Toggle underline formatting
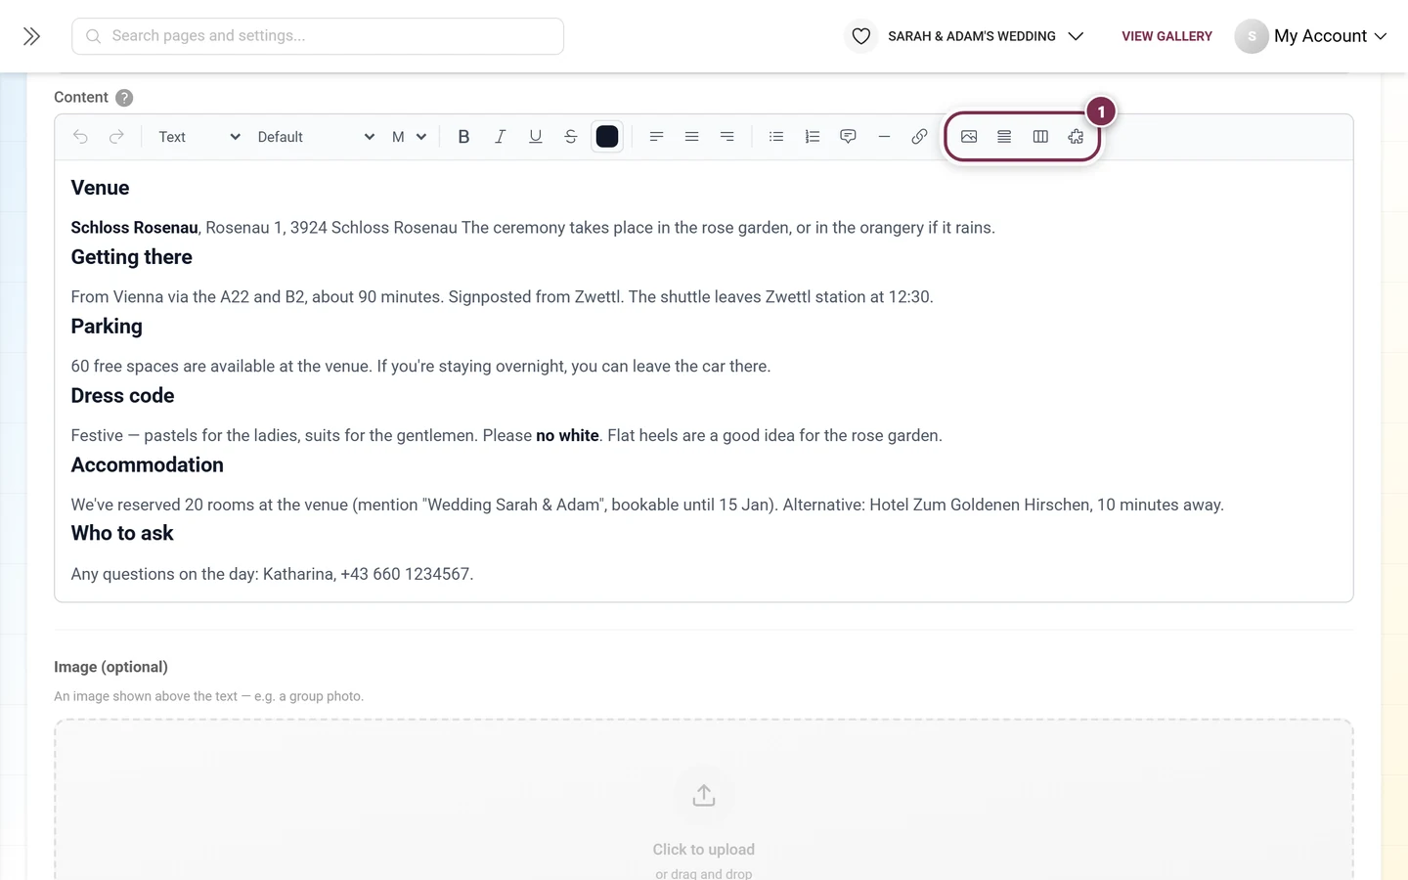Image resolution: width=1408 pixels, height=880 pixels. coord(535,137)
